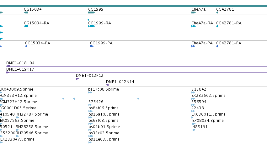Select the EK233662.5prime EST label
The image size is (267, 144).
pyautogui.click(x=208, y=96)
